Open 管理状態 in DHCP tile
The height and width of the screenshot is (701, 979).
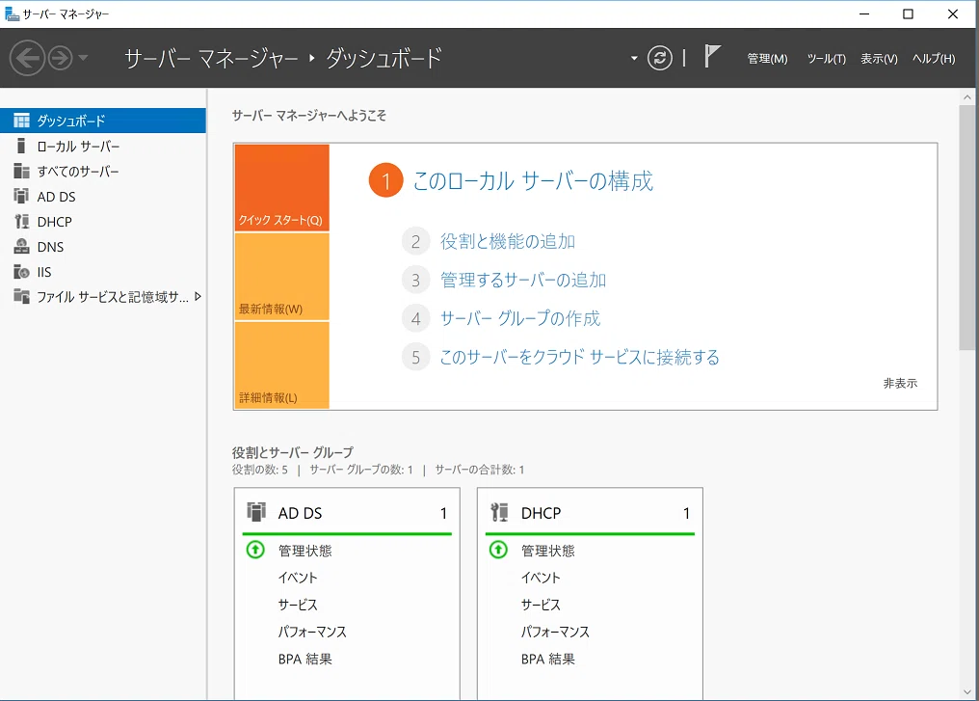(547, 551)
